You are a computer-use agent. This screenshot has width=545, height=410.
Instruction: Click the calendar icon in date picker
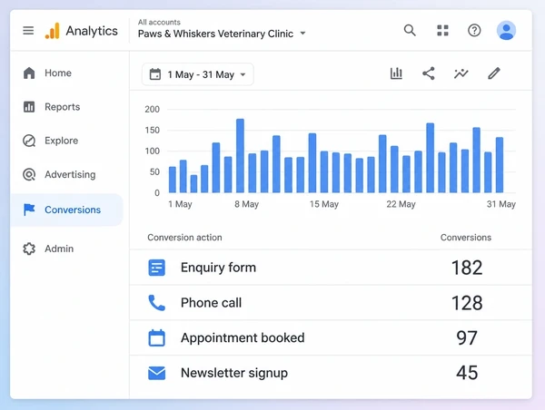[155, 74]
